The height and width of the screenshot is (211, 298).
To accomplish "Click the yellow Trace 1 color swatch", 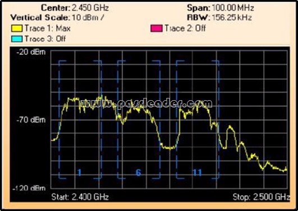I will (x=17, y=29).
